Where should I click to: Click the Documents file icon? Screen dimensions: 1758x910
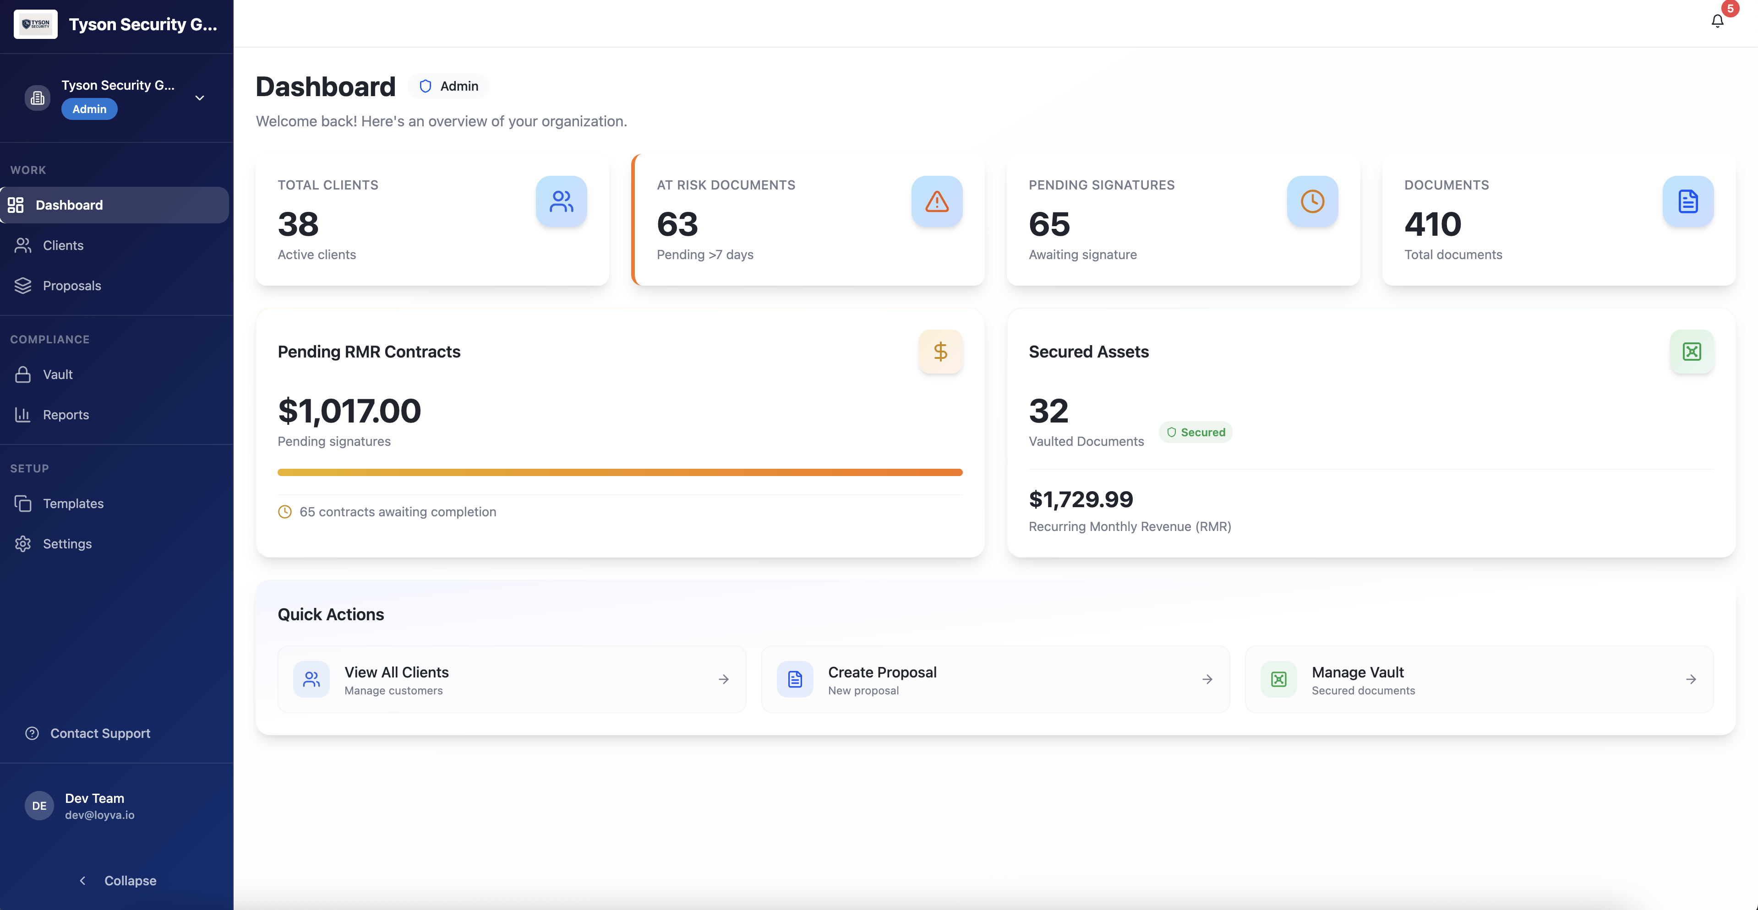1688,201
